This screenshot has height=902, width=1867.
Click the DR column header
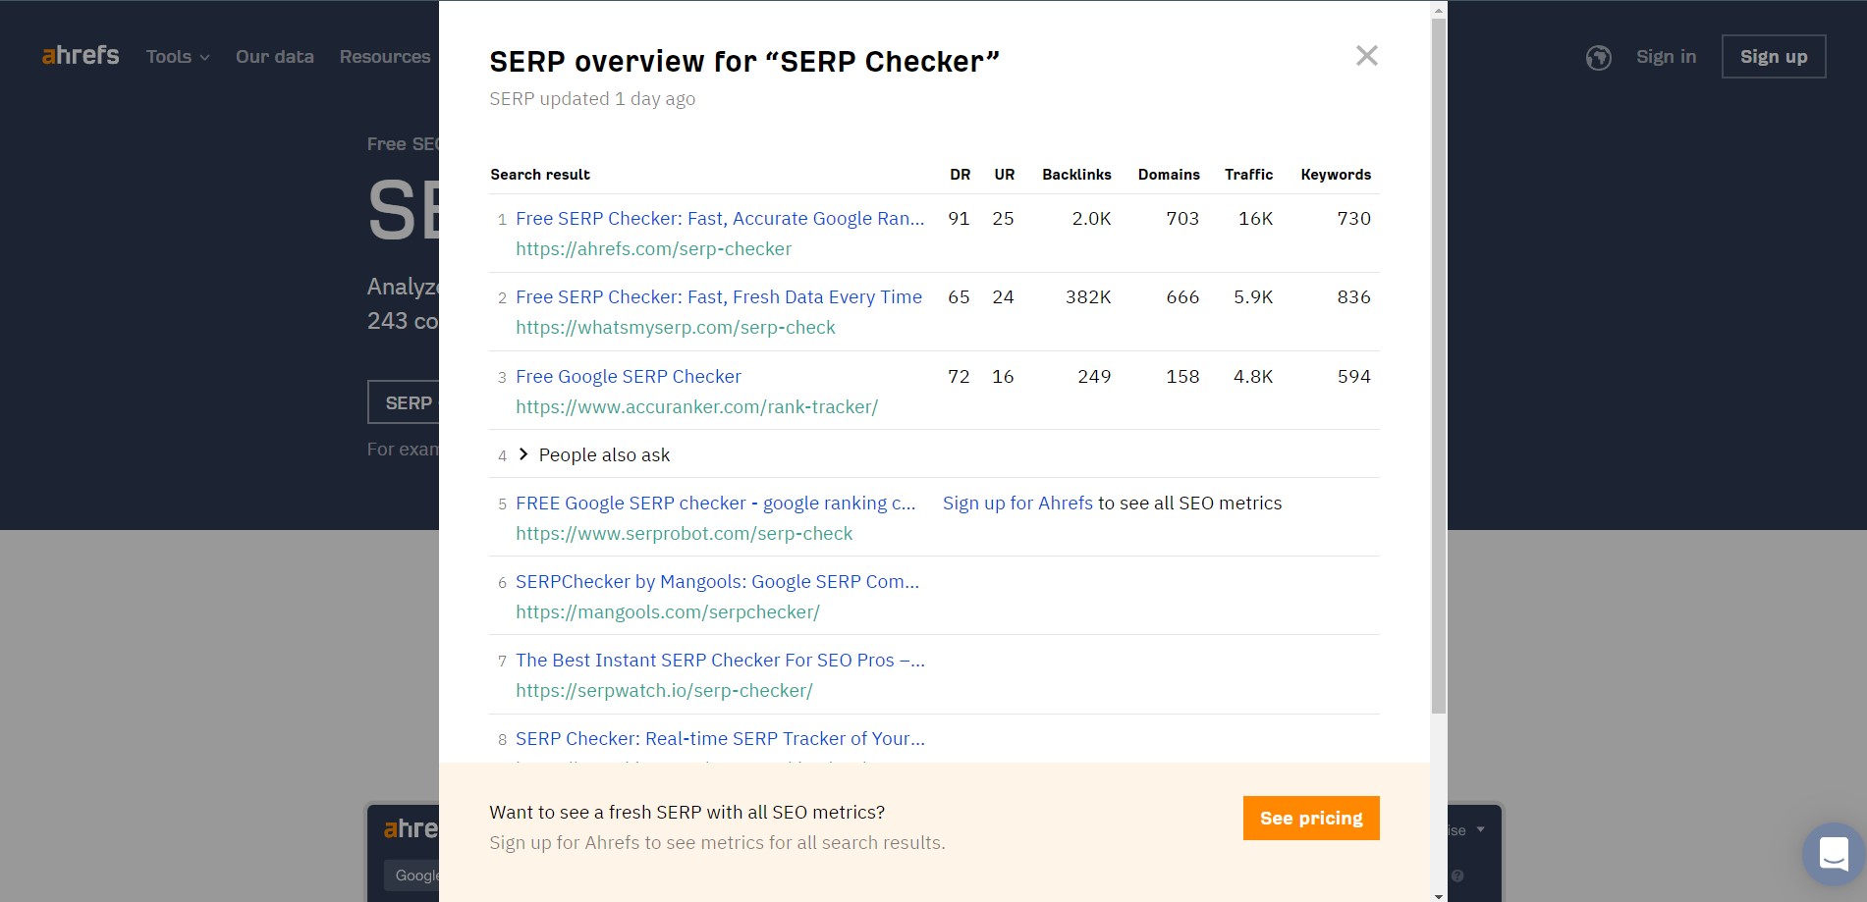pyautogui.click(x=960, y=175)
